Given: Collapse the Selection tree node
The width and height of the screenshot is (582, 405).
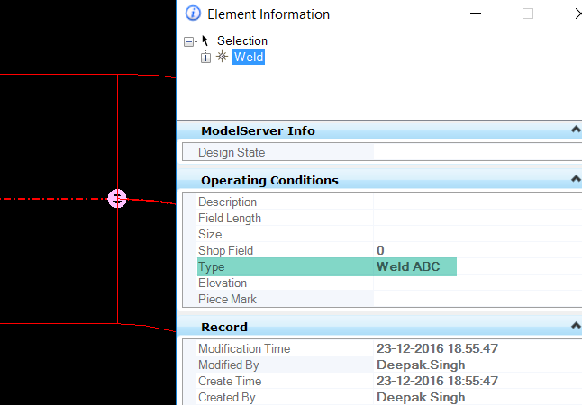Looking at the screenshot, I should [188, 41].
